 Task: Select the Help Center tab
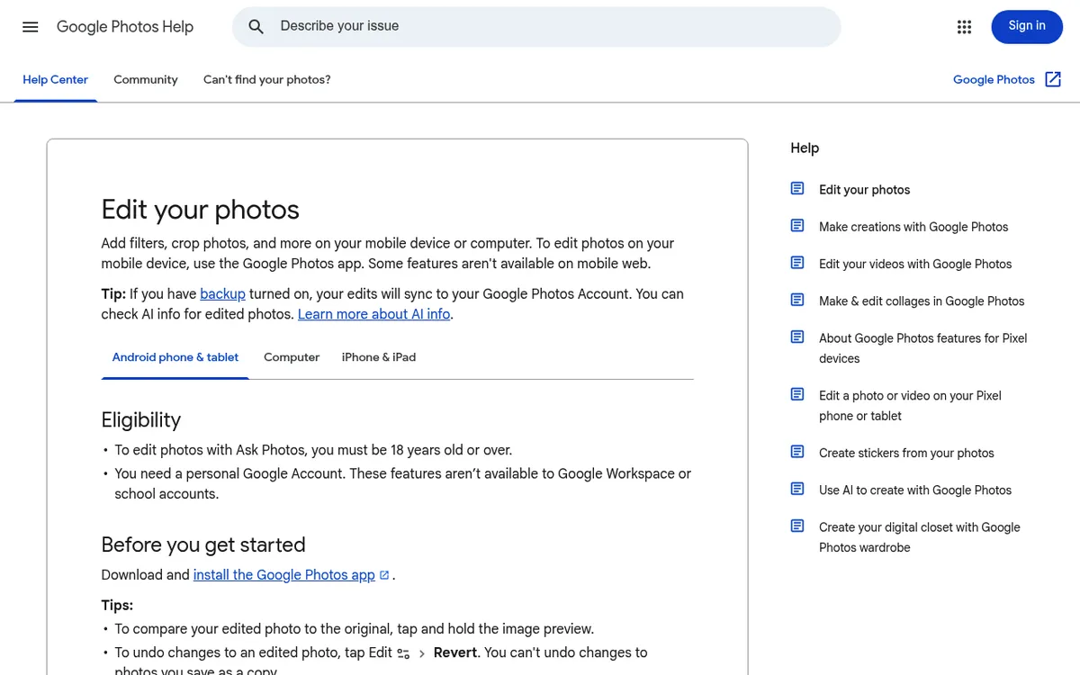click(x=56, y=79)
